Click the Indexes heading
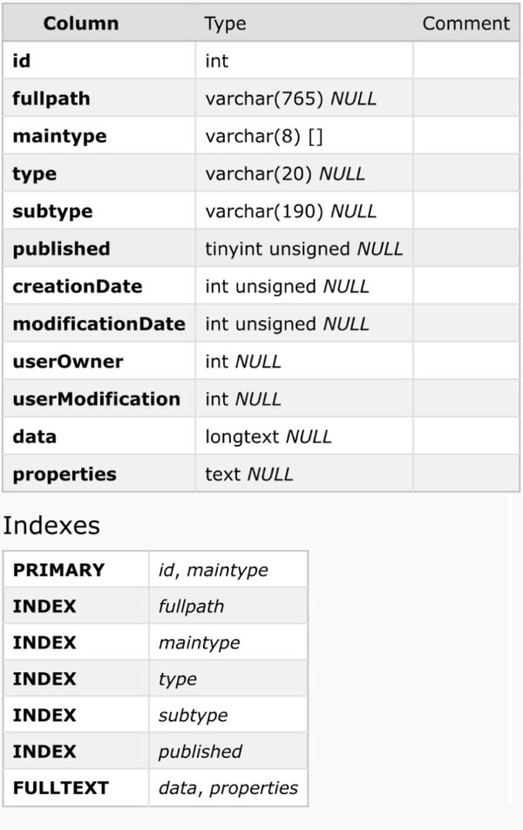Viewport: 523px width, 830px height. point(51,525)
